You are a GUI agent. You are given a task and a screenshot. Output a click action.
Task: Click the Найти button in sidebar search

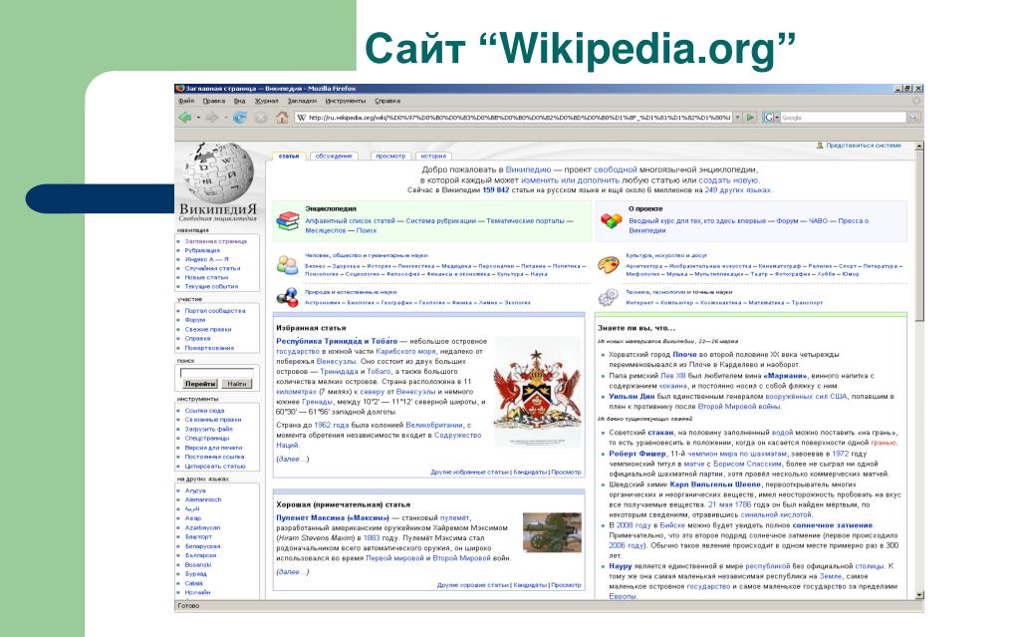[236, 384]
